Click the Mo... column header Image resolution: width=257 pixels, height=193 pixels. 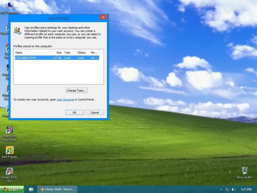(94, 53)
